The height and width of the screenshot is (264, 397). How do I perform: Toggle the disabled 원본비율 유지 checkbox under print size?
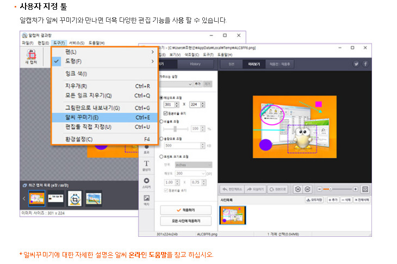pyautogui.click(x=166, y=191)
